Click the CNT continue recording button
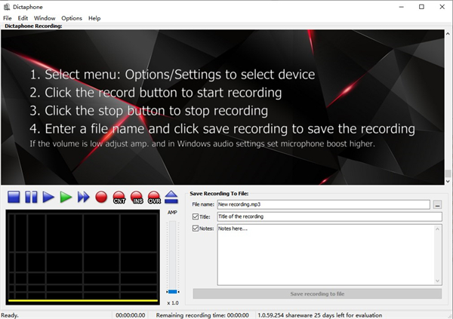Image resolution: width=453 pixels, height=319 pixels. tap(119, 198)
